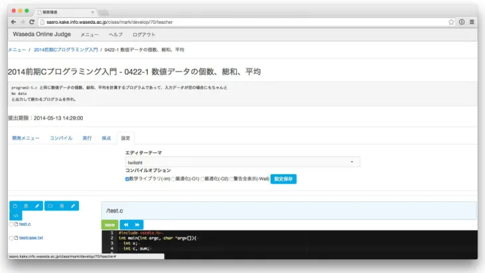Click the new folder icon button
This screenshot has width=485, height=273.
pyautogui.click(x=50, y=206)
